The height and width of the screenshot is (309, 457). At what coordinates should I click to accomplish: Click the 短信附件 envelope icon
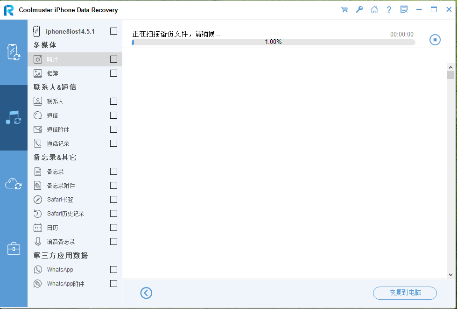coord(38,129)
